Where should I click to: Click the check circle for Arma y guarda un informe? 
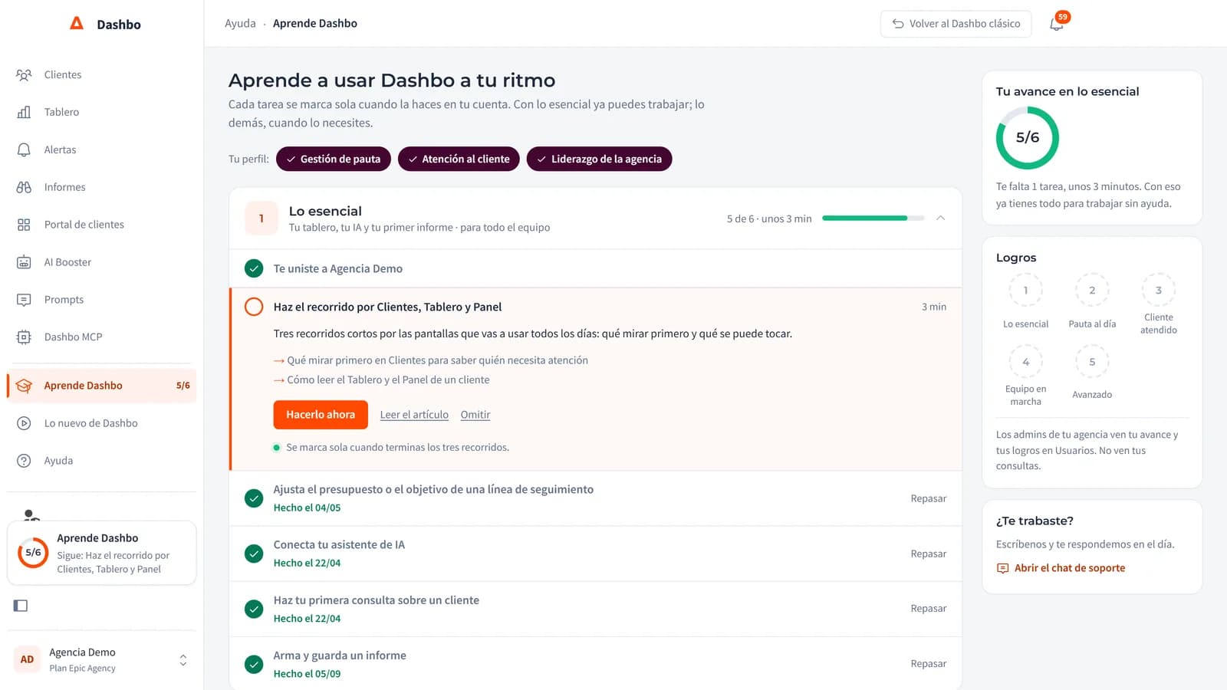(254, 664)
